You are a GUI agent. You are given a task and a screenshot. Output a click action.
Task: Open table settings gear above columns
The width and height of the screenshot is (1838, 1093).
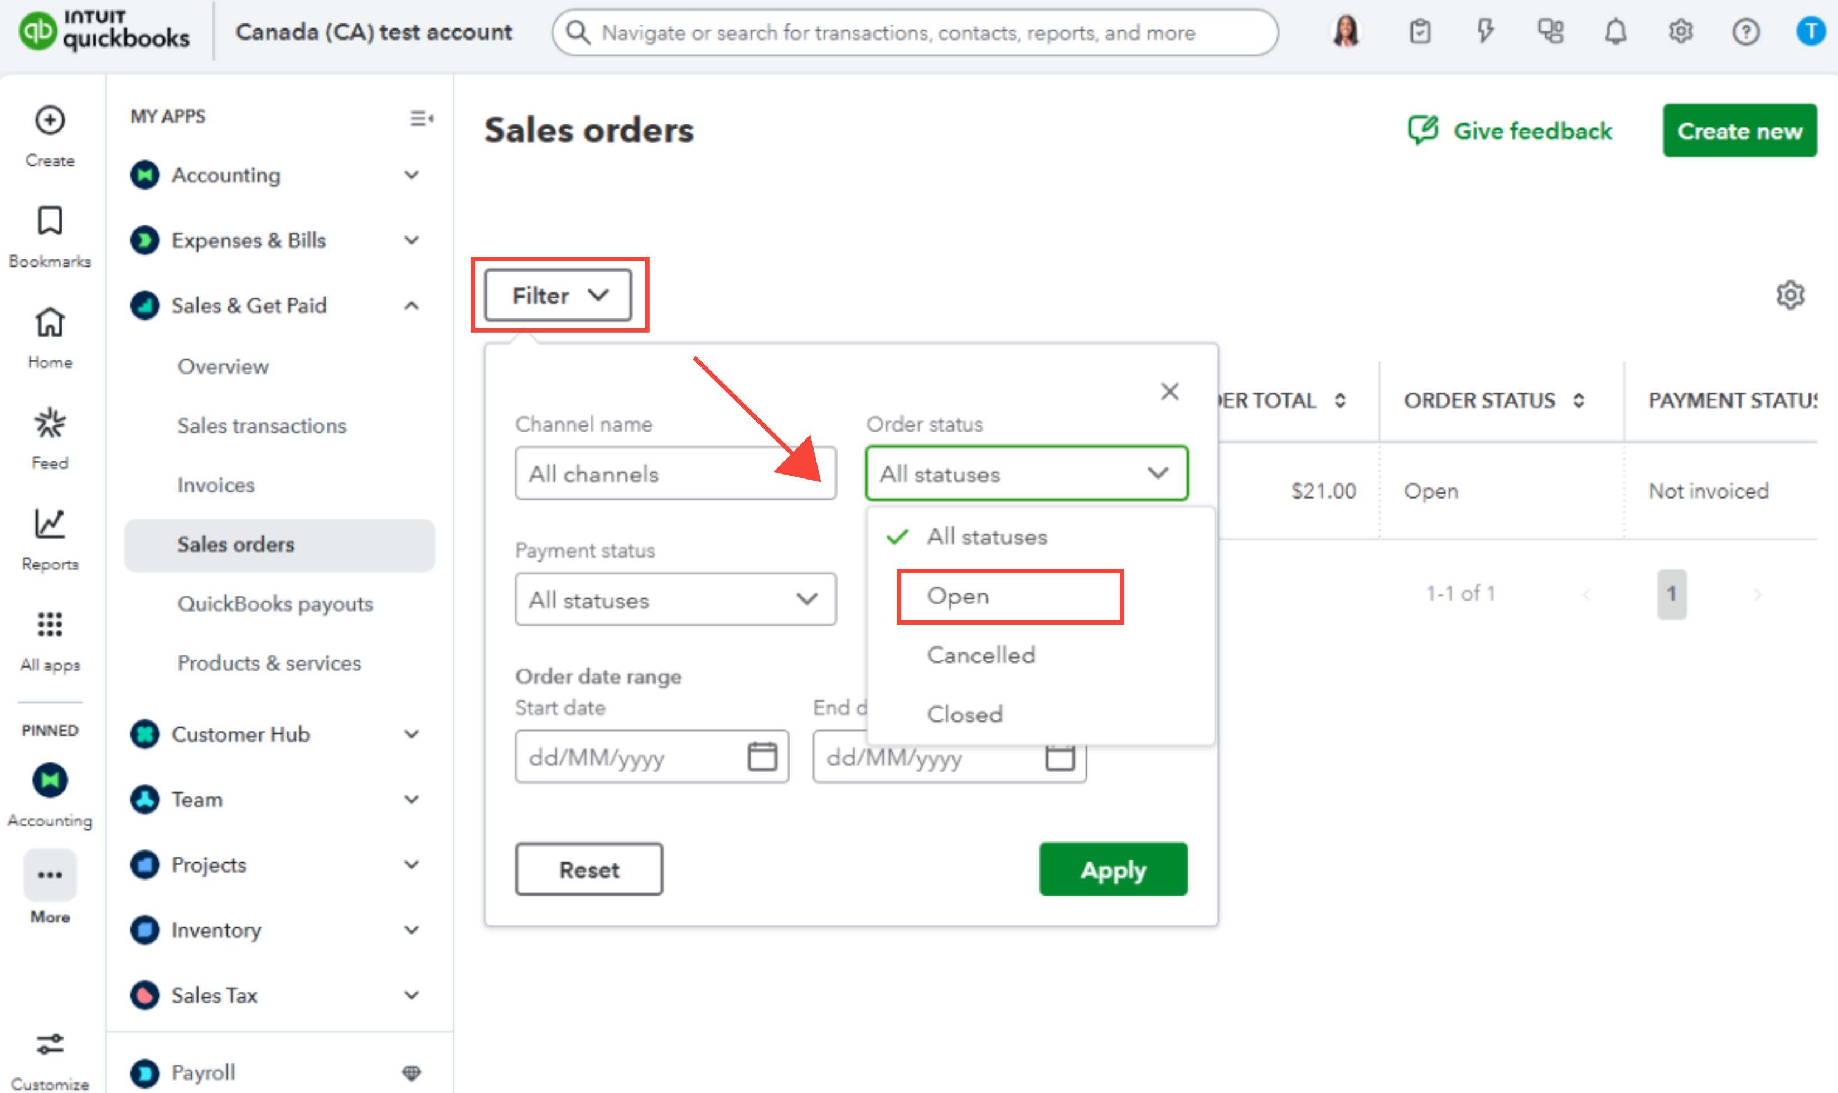click(1789, 296)
